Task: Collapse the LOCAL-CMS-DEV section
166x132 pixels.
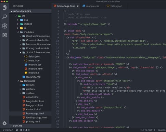Action: point(30,11)
